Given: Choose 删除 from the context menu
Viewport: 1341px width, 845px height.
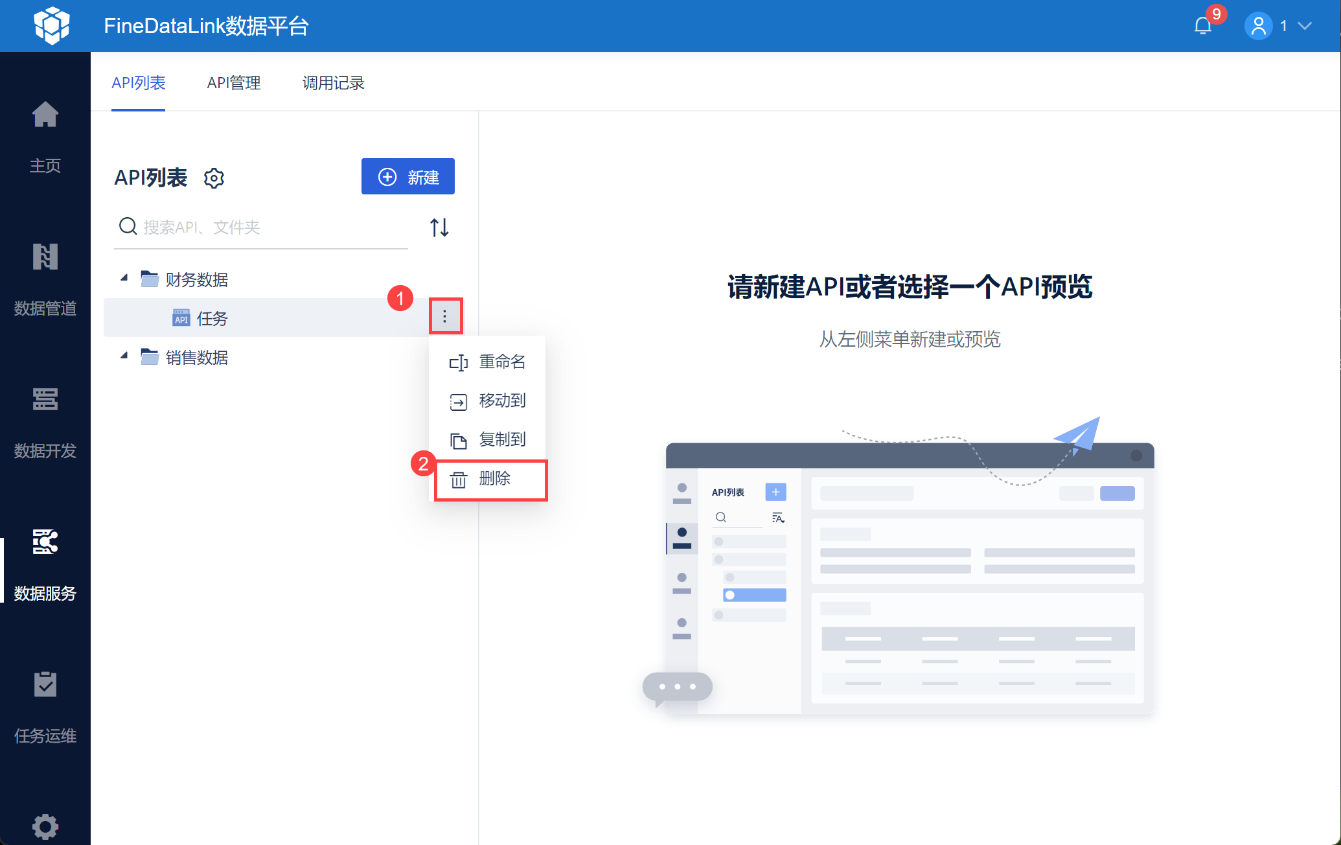Looking at the screenshot, I should 490,480.
